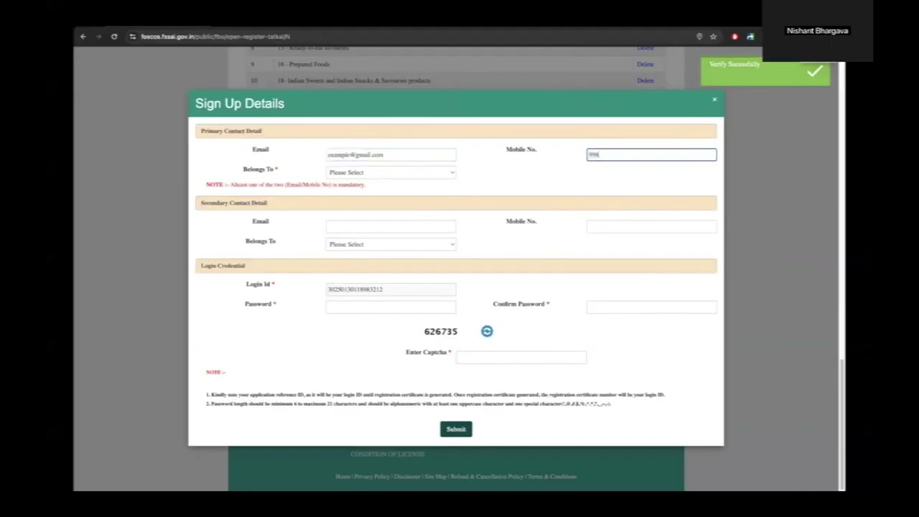Click the Enter Captcha input field
This screenshot has height=517, width=919.
click(x=521, y=358)
